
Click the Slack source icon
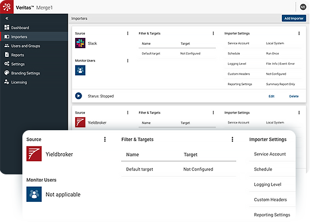[80, 43]
